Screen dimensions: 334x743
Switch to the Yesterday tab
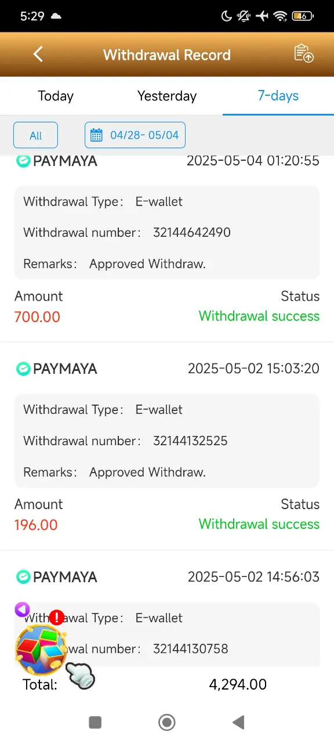click(167, 96)
